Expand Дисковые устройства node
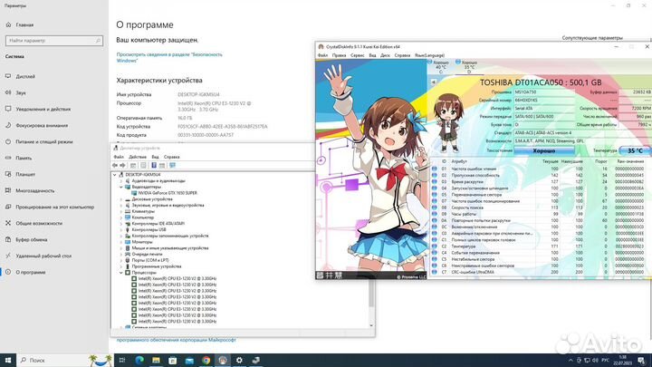Viewport: 652px width, 367px height. click(121, 199)
